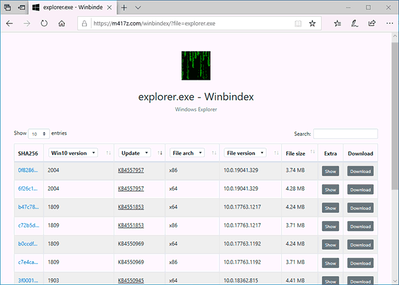Refresh the page with the reload icon
This screenshot has width=399, height=285.
pos(44,24)
